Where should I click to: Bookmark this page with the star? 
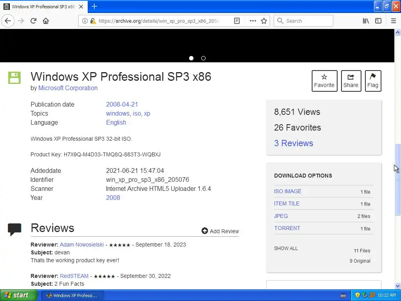[264, 21]
